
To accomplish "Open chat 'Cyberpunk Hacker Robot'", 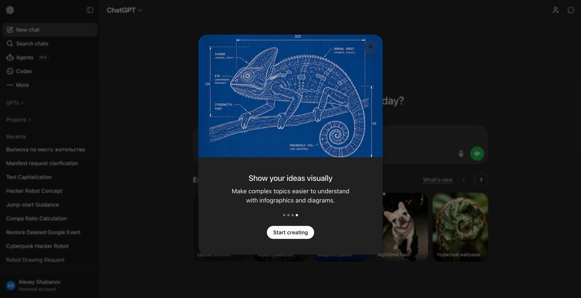I will [x=50, y=246].
